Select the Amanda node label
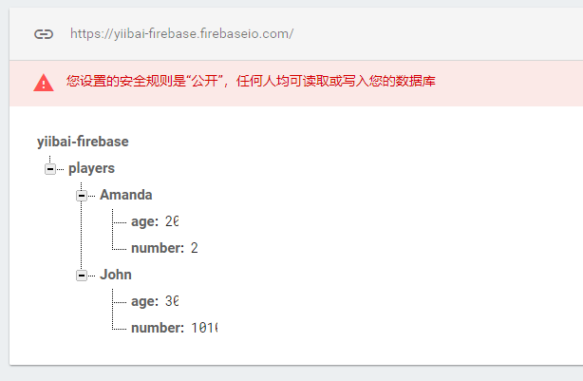Screen dimensions: 583x381 (125, 195)
